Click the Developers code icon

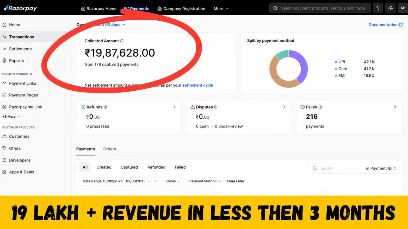click(x=4, y=160)
